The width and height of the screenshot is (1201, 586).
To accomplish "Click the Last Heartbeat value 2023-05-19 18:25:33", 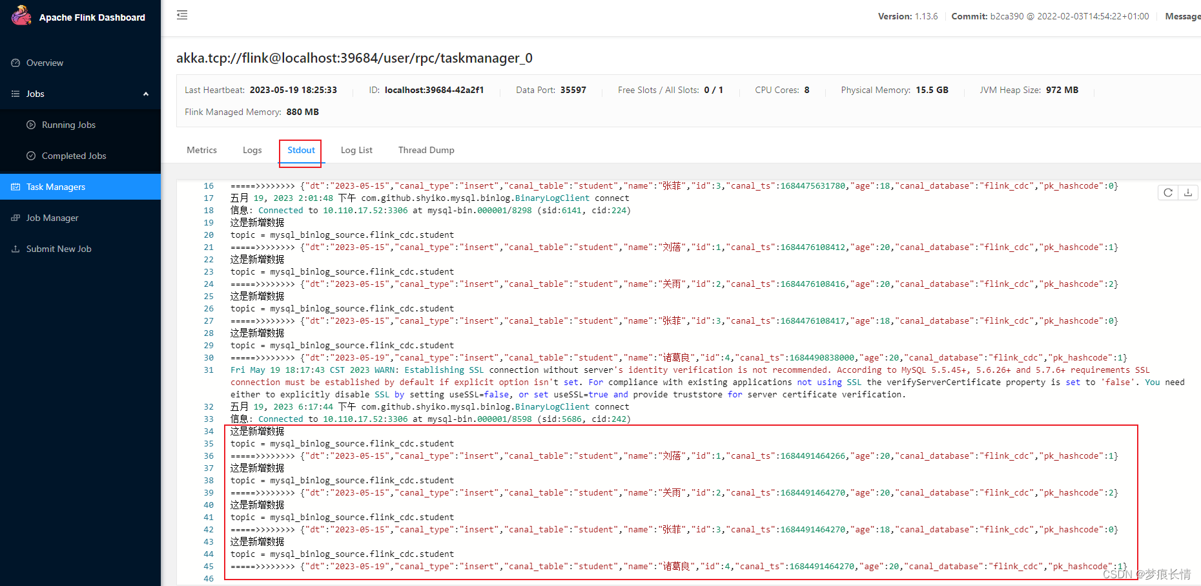I will point(293,90).
